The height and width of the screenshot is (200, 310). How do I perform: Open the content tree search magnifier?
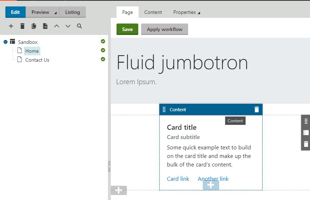point(79,26)
